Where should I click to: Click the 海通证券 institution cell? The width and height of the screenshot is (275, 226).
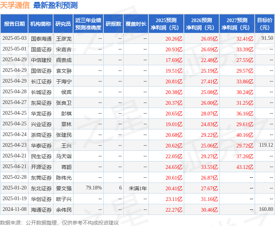pyautogui.click(x=41, y=210)
